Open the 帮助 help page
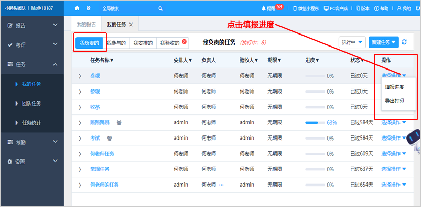Screen dimensions: 421x207 [381, 8]
